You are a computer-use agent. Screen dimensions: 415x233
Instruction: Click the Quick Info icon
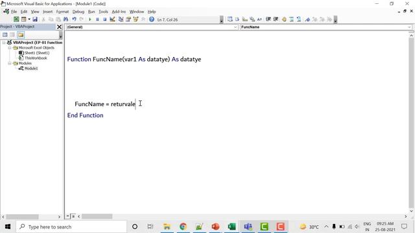(245, 19)
